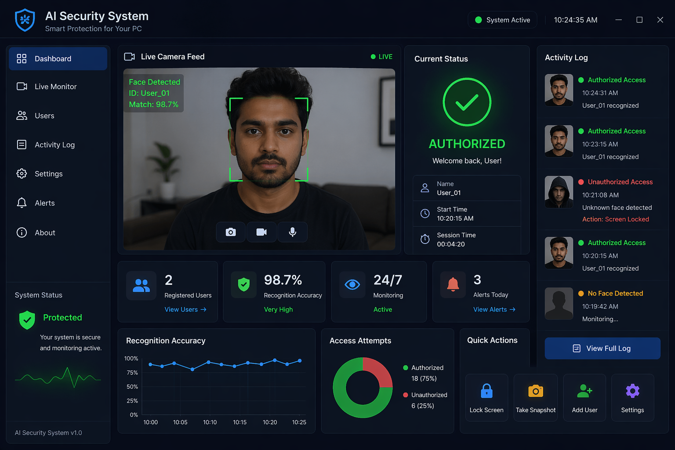Click the View Full Log list icon
Screen dimensions: 675x450
pyautogui.click(x=577, y=348)
